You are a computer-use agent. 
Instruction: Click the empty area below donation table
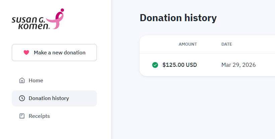[x=201, y=107]
